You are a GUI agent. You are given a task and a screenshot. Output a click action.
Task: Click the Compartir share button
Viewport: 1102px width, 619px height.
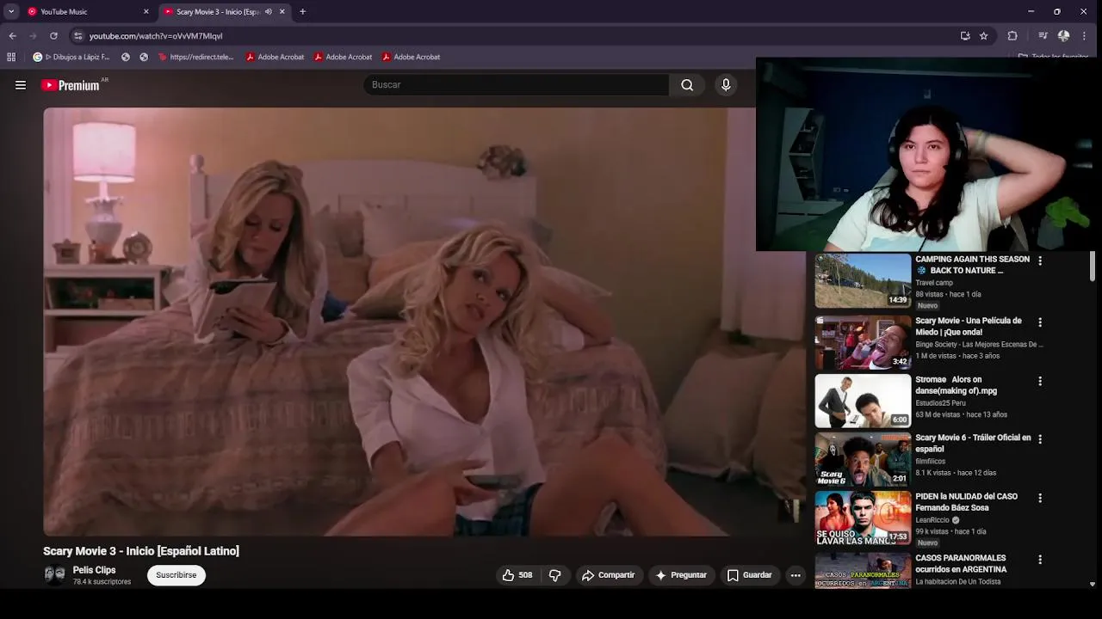tap(608, 575)
